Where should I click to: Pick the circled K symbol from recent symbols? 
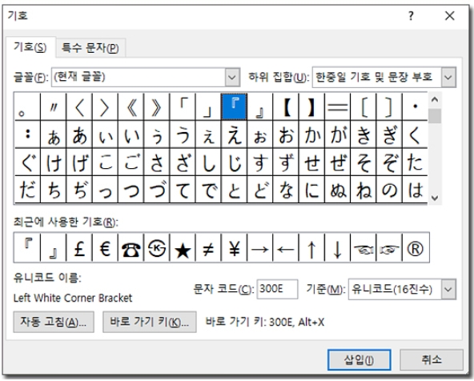click(157, 248)
